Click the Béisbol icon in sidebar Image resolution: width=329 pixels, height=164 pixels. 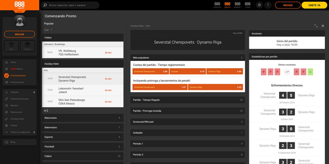pyautogui.click(x=6, y=105)
